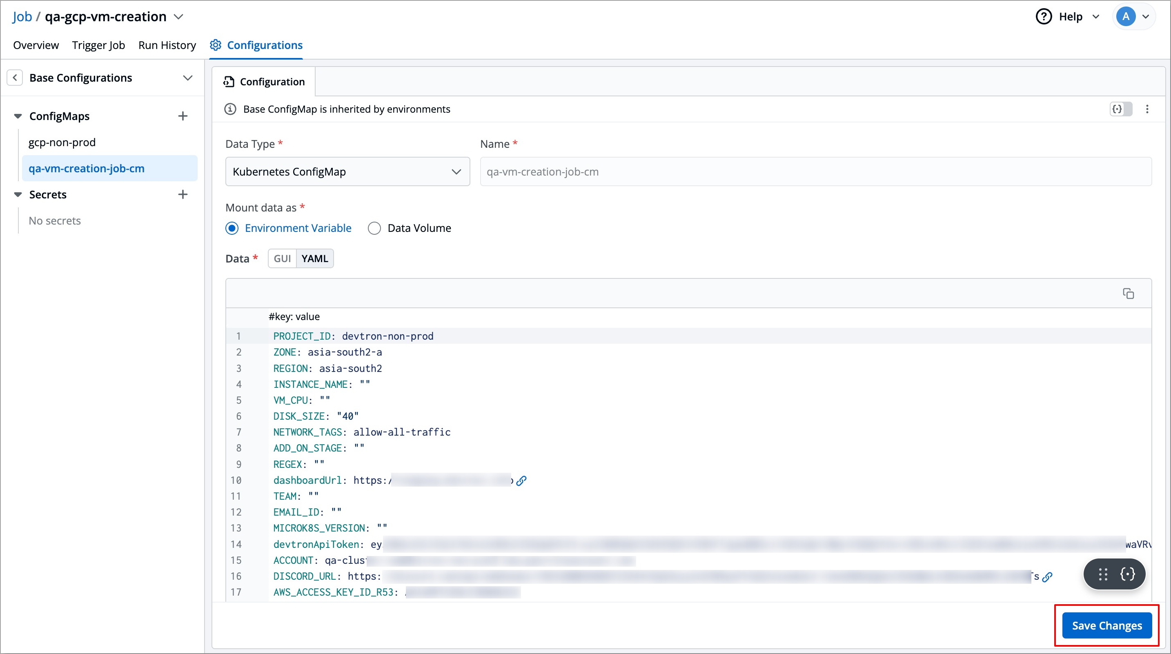The image size is (1171, 654).
Task: Add a new ConfigMap with plus icon
Action: tap(183, 116)
